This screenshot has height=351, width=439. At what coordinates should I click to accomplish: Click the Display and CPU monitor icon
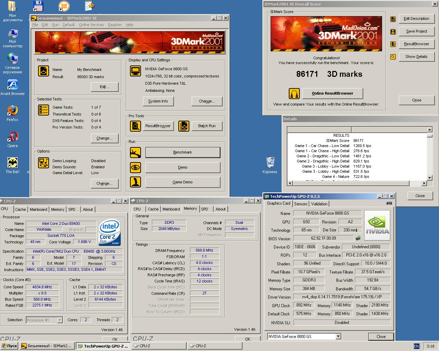coord(135,71)
